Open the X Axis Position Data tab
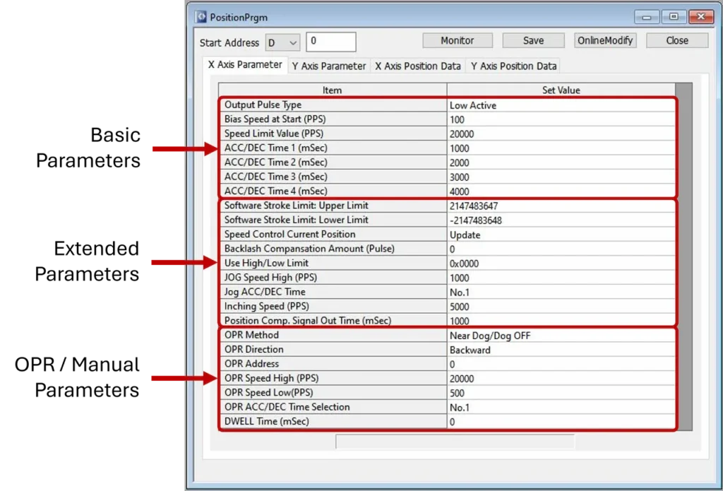Image resolution: width=723 pixels, height=491 pixels. point(417,66)
